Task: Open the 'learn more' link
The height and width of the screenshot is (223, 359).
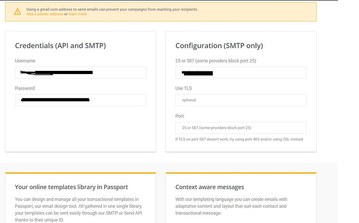Action: pos(78,14)
